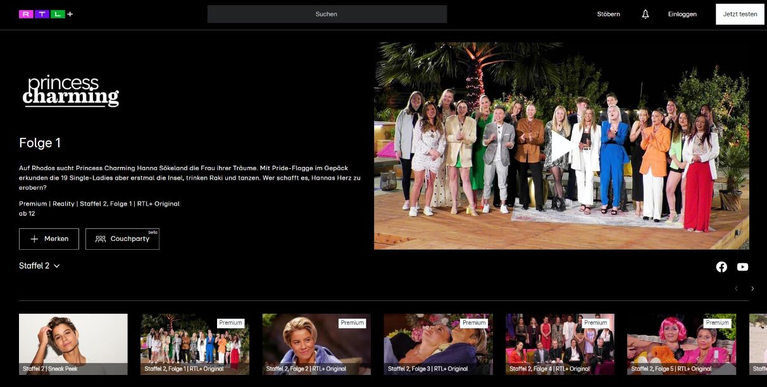
Task: Expand the Staffel 2 season dropdown
Action: pos(39,266)
